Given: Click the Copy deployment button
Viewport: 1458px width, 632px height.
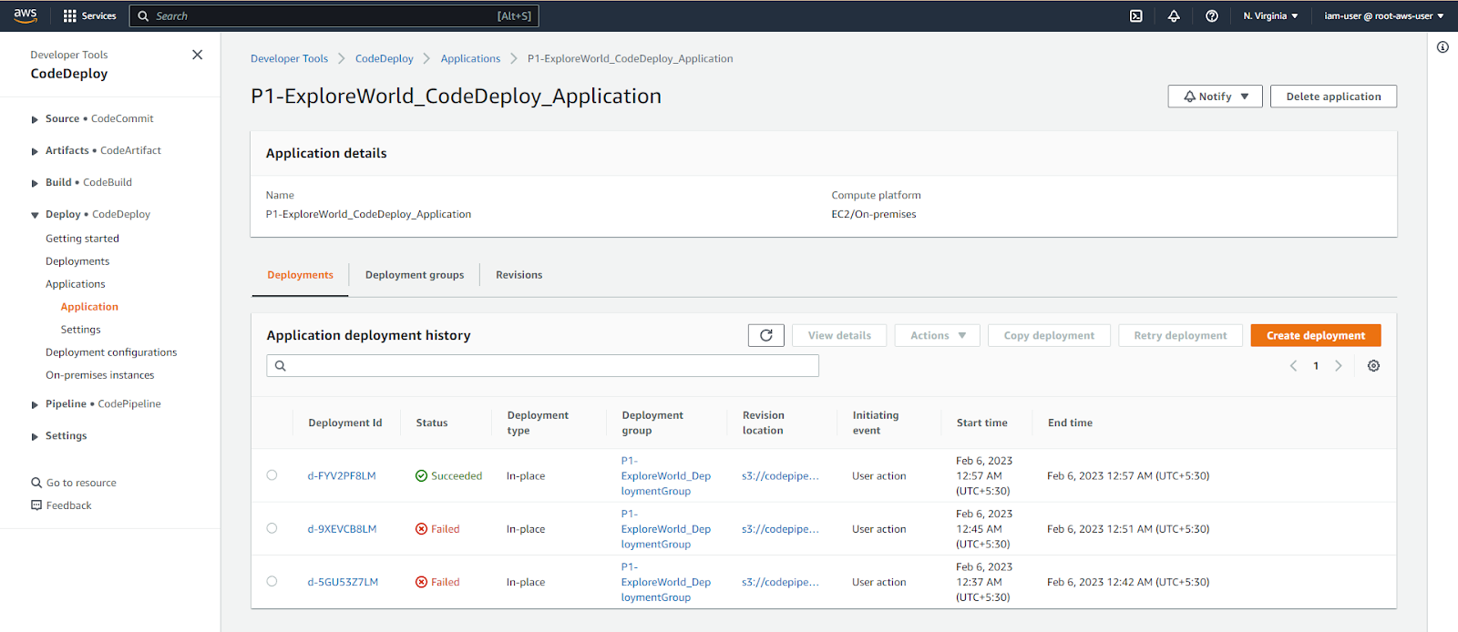Looking at the screenshot, I should [x=1049, y=335].
